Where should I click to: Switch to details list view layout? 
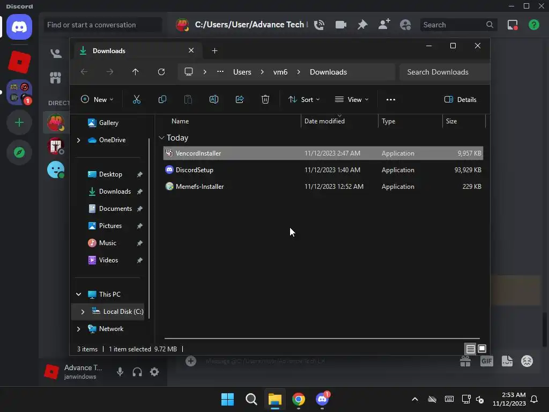tap(470, 349)
